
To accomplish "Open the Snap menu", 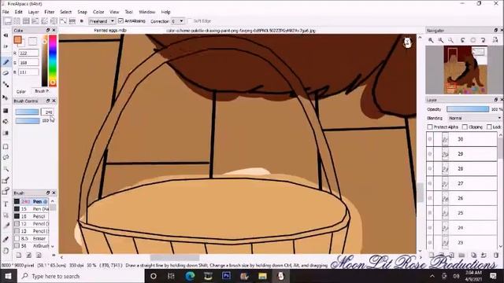I will pyautogui.click(x=82, y=12).
